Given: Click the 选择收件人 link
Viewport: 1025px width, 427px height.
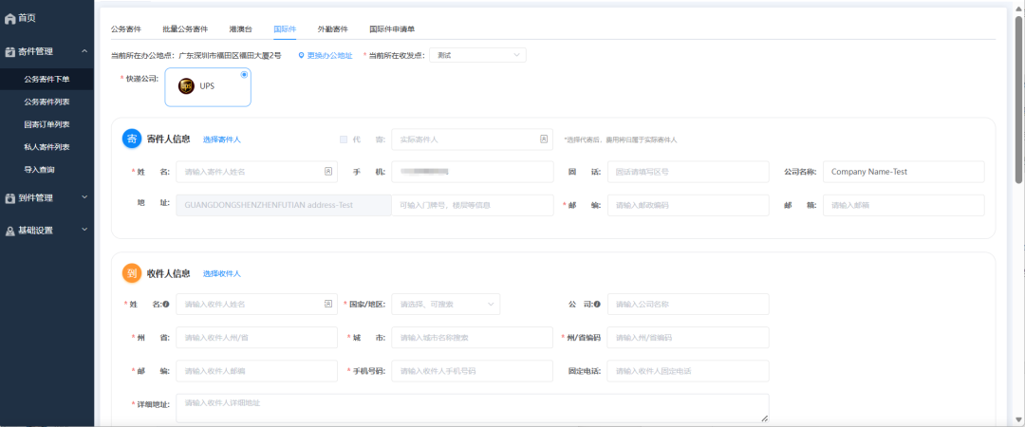Looking at the screenshot, I should tap(221, 273).
